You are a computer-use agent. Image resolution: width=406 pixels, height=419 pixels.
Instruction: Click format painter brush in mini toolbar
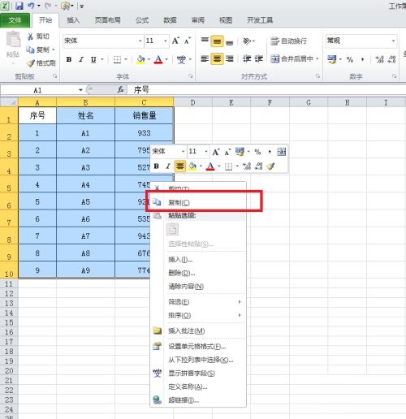pyautogui.click(x=270, y=166)
